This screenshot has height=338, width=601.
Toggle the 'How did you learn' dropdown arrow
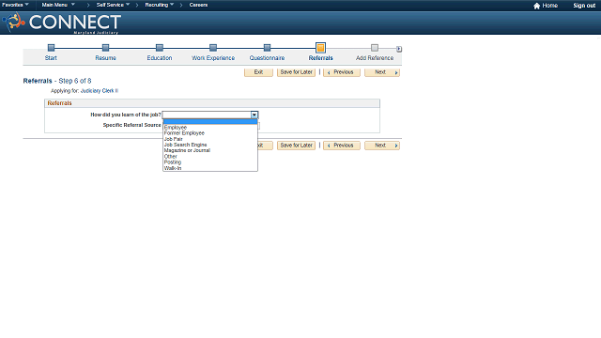pyautogui.click(x=254, y=115)
